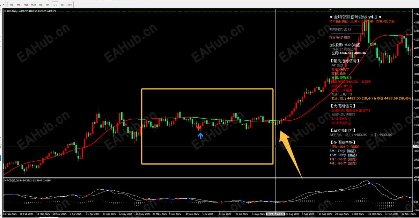This screenshot has height=218, width=419.
Task: Switch chart to W1 weekly timeframe
Action: tap(62, 5)
